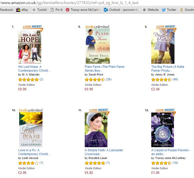View the 26 reviews for Plain Fame
The image size is (194, 178).
(x=109, y=79)
